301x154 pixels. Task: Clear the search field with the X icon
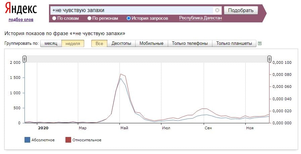click(x=217, y=10)
